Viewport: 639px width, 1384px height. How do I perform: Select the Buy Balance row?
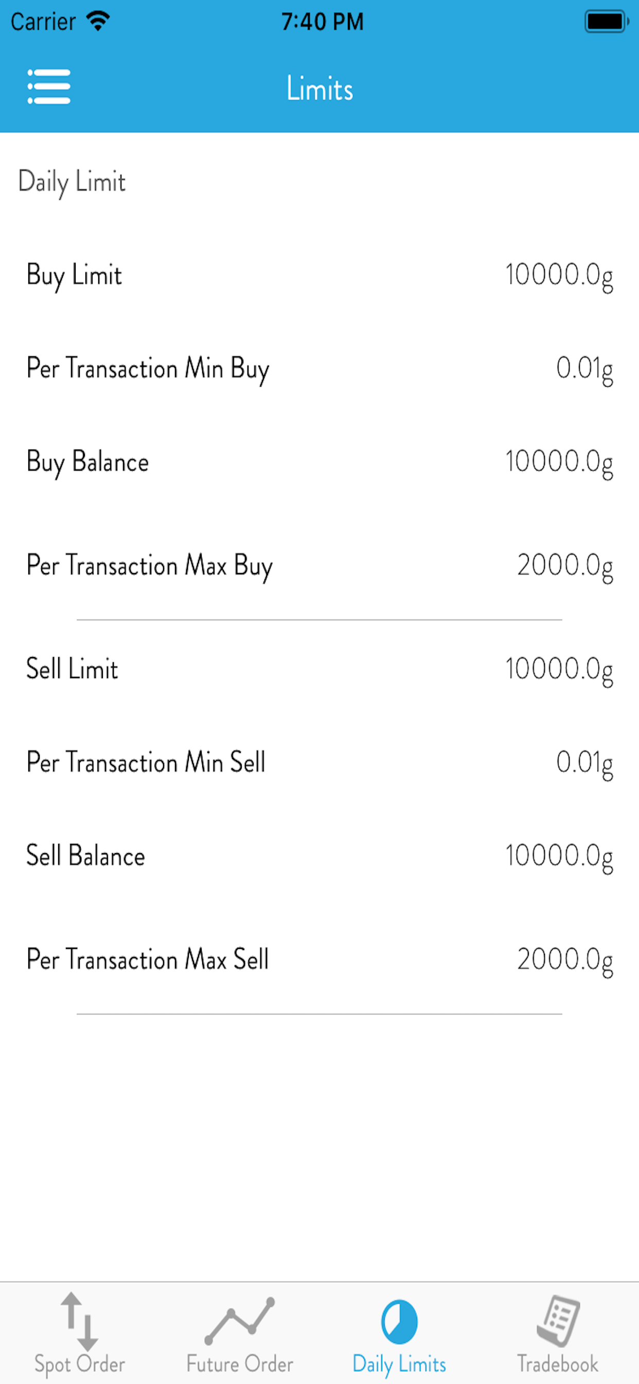pos(319,462)
